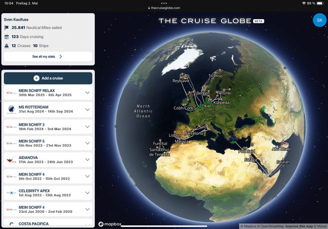The width and height of the screenshot is (328, 229).
Task: Click the ship icon beside 12 Cruises
Action: (7, 46)
